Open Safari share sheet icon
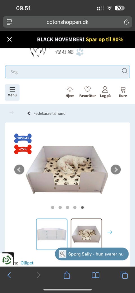135x293 pixels. pos(67,275)
